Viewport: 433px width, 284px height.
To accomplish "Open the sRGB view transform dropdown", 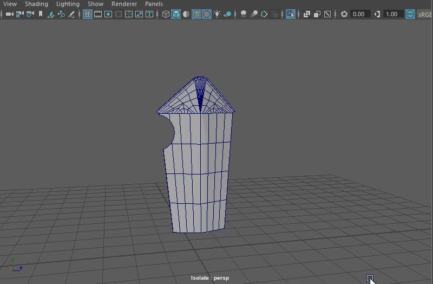I will [424, 14].
